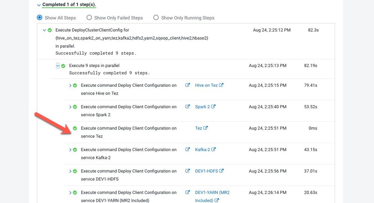Click text 'Execute command Deploy Client Configuration on service Tez'

click(x=128, y=132)
